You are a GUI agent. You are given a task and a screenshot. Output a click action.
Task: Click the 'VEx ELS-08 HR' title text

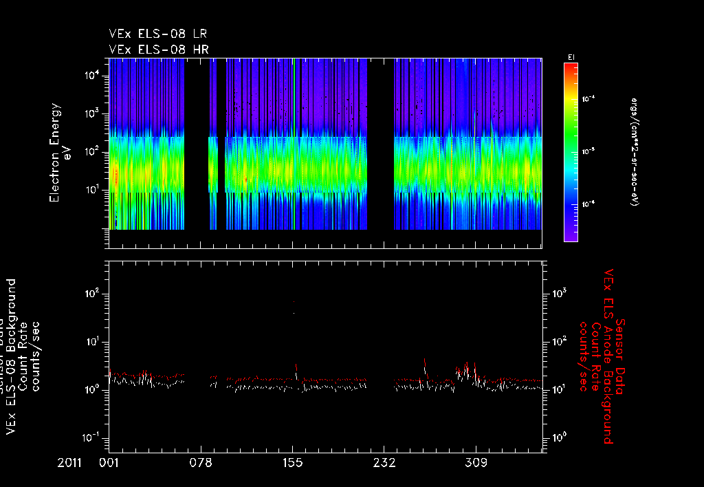pyautogui.click(x=159, y=50)
